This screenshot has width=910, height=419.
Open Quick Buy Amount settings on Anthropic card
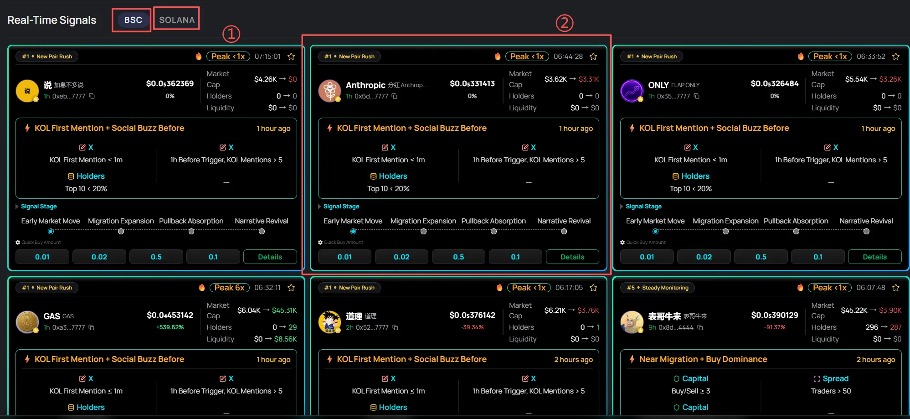coord(320,243)
